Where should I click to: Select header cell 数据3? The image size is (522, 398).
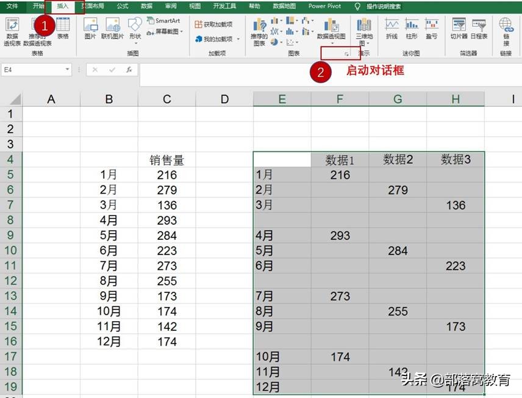(x=456, y=160)
